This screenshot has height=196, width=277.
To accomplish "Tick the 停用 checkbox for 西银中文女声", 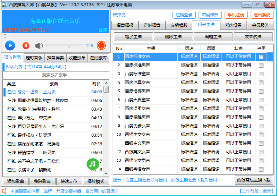I will click(261, 135).
